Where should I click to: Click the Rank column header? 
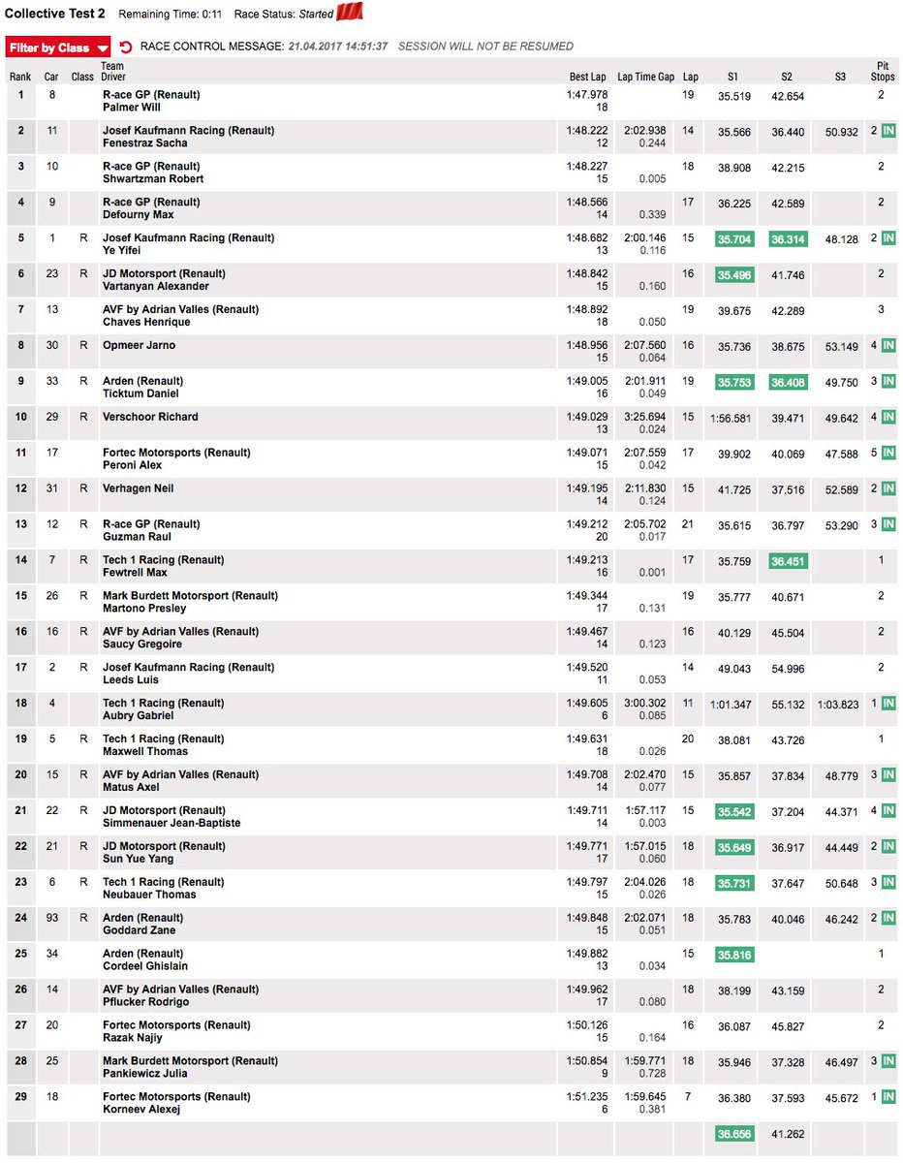(20, 77)
